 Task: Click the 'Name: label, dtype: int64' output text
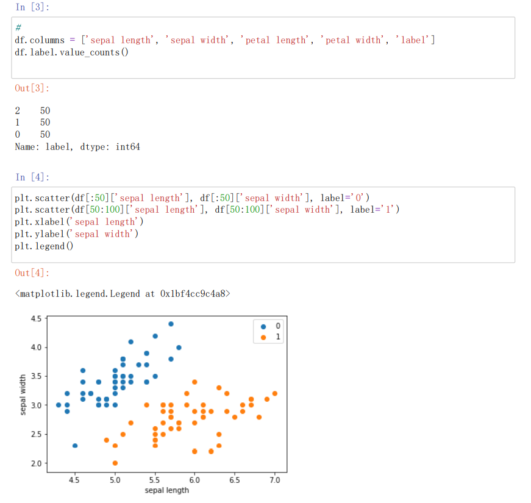(x=77, y=147)
